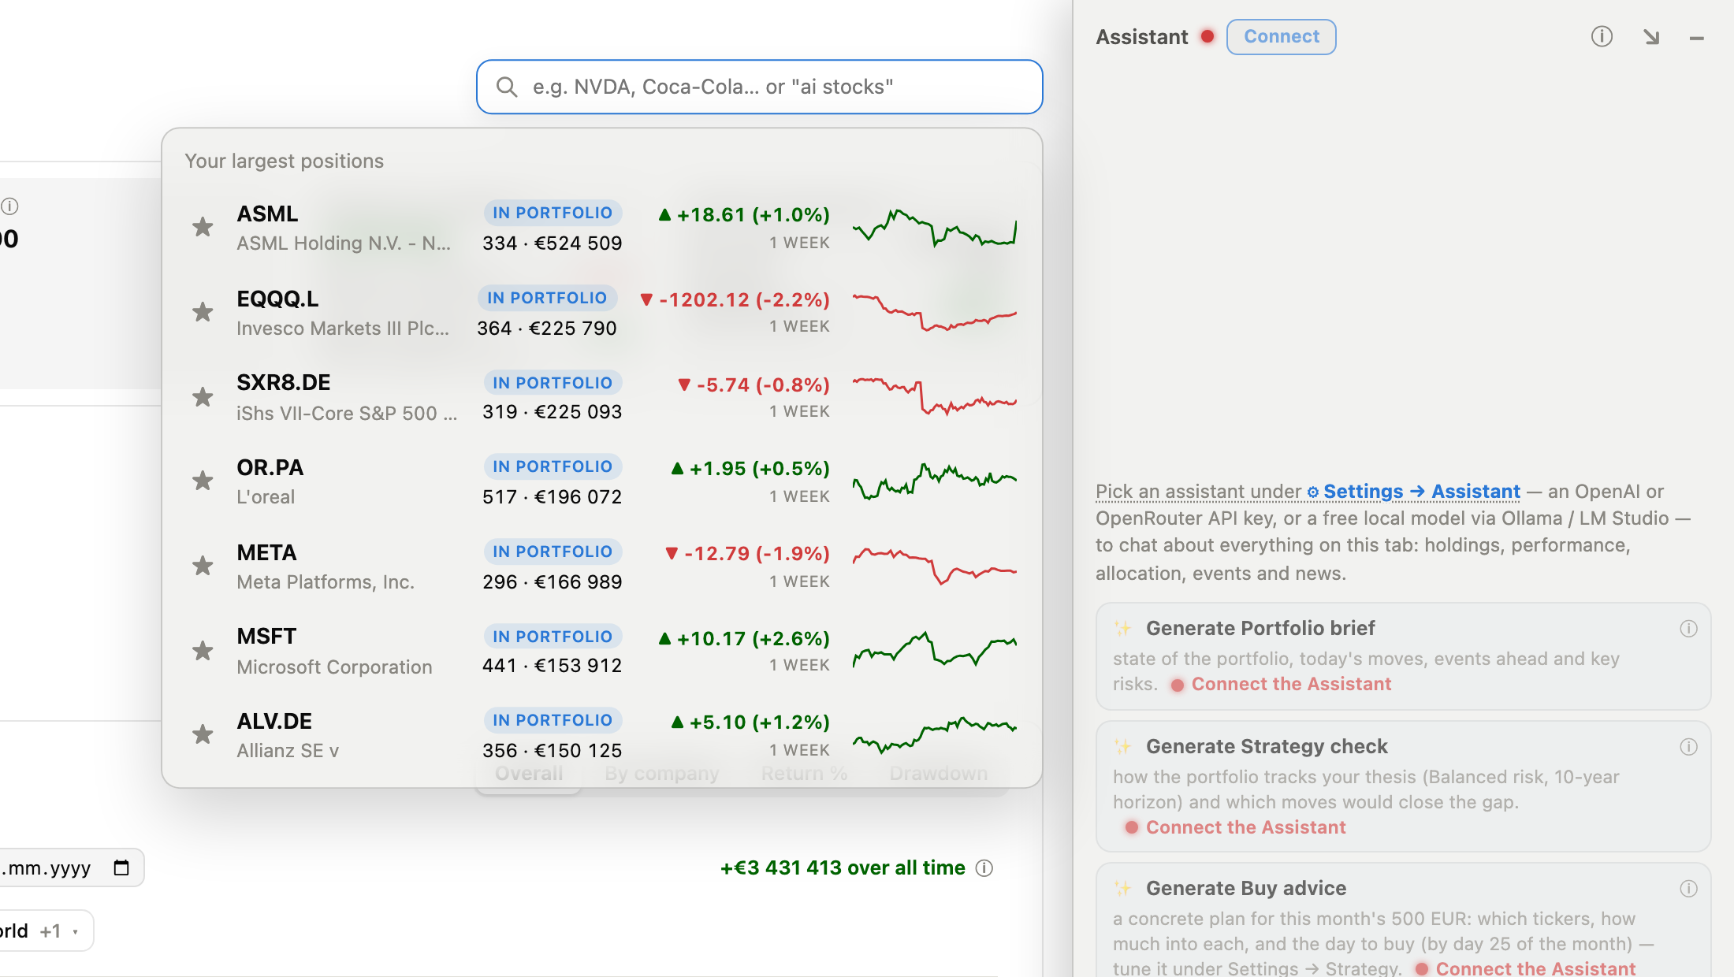1734x977 pixels.
Task: Click META weekly sparkline chart
Action: point(935,566)
